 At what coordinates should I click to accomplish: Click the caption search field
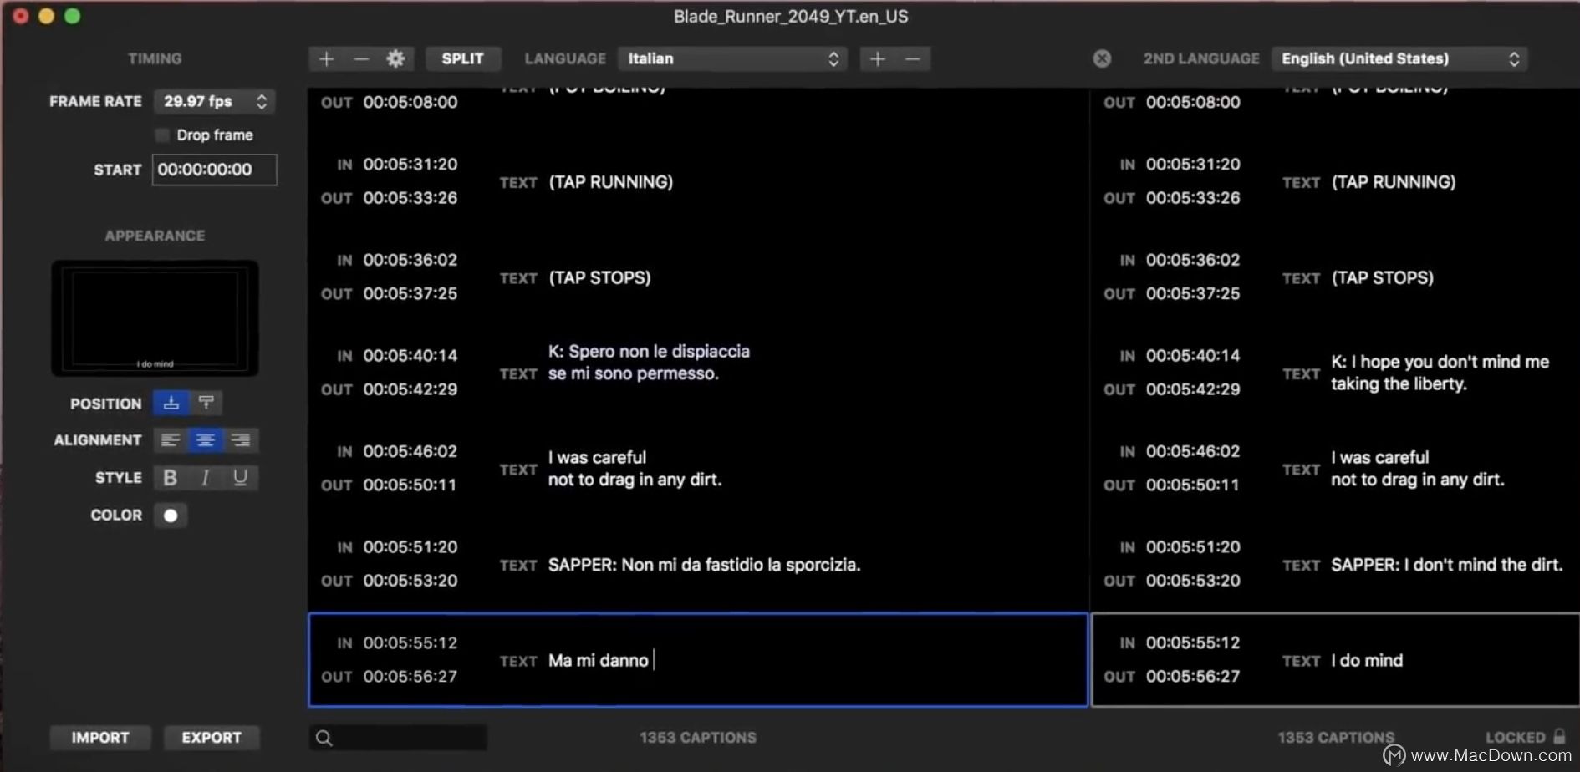coord(398,737)
